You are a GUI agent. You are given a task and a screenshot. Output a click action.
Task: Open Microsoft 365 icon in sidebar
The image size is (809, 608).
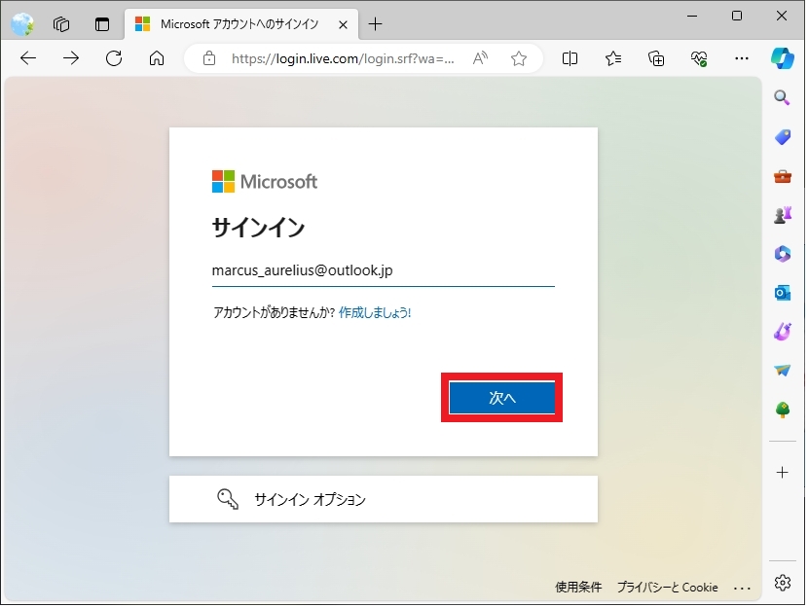coord(782,254)
